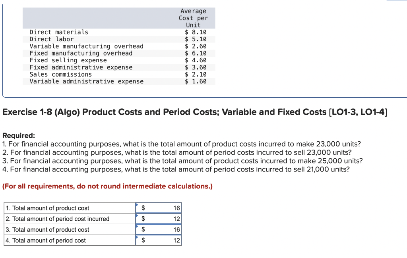The image size is (407, 258).
Task: Click the Fixed selling expense amount $4.60
Action: (x=200, y=60)
